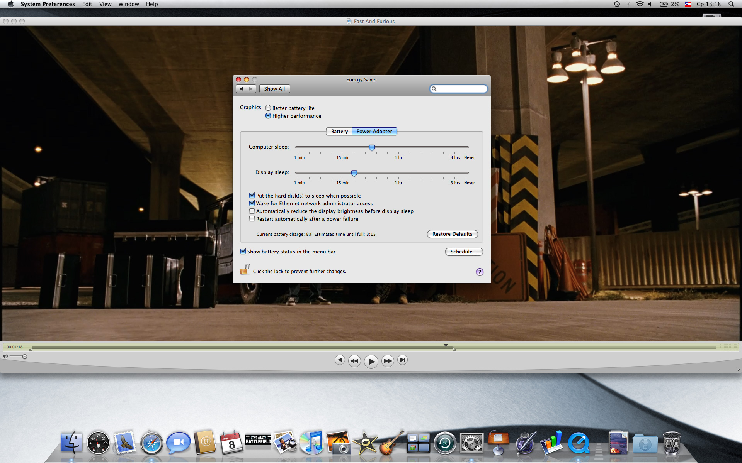Click the QuickTime volume slider knob
The width and height of the screenshot is (742, 463).
25,357
